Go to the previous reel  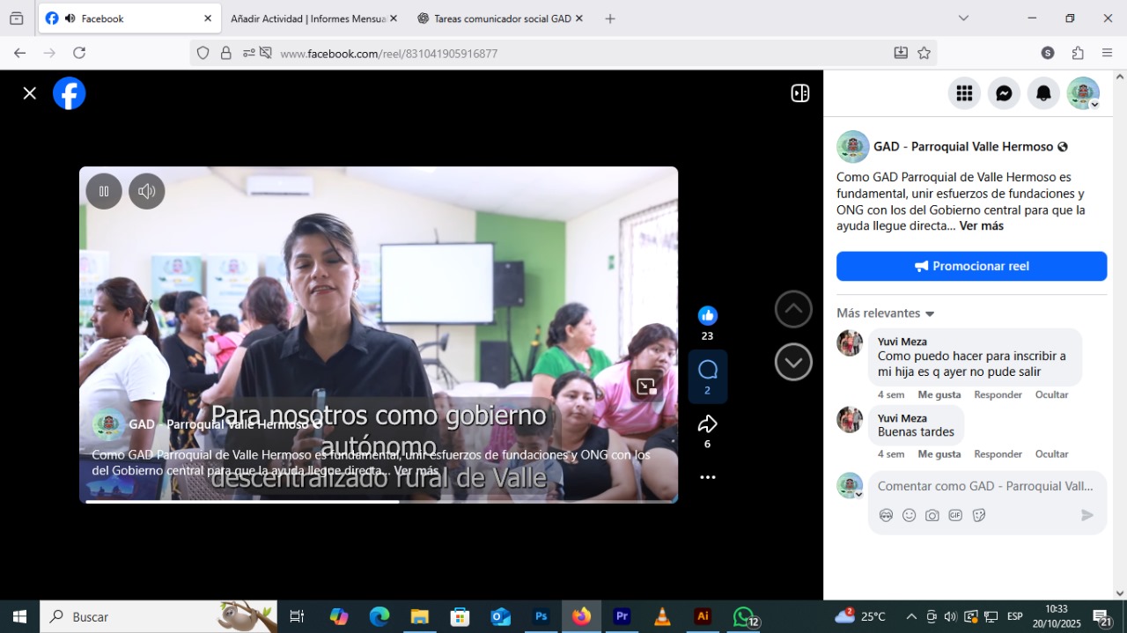[x=792, y=309]
